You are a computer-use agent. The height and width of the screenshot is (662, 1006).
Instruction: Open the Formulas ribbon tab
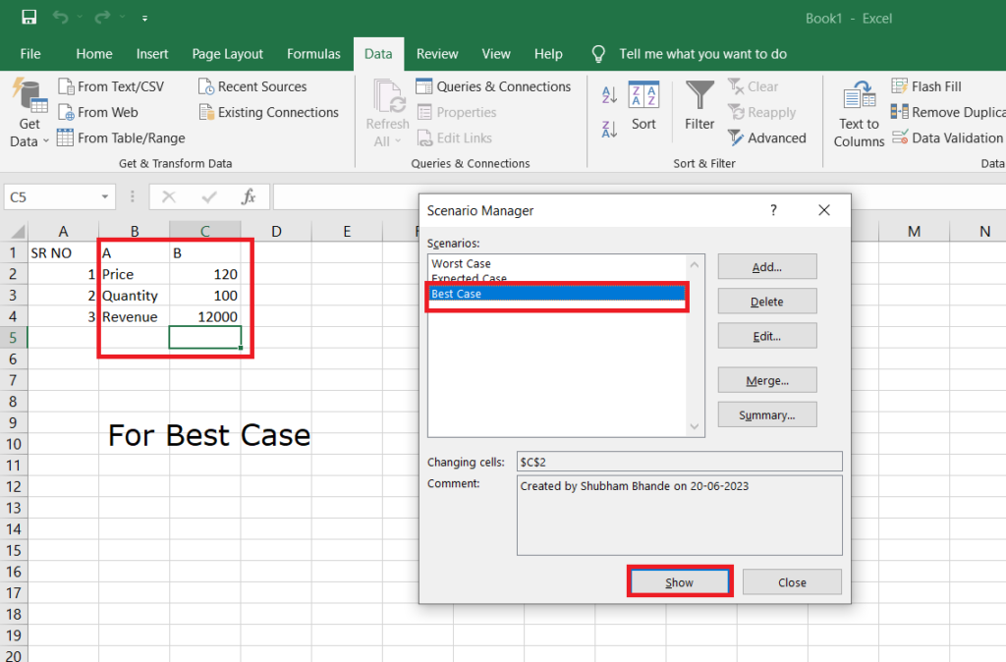(313, 54)
